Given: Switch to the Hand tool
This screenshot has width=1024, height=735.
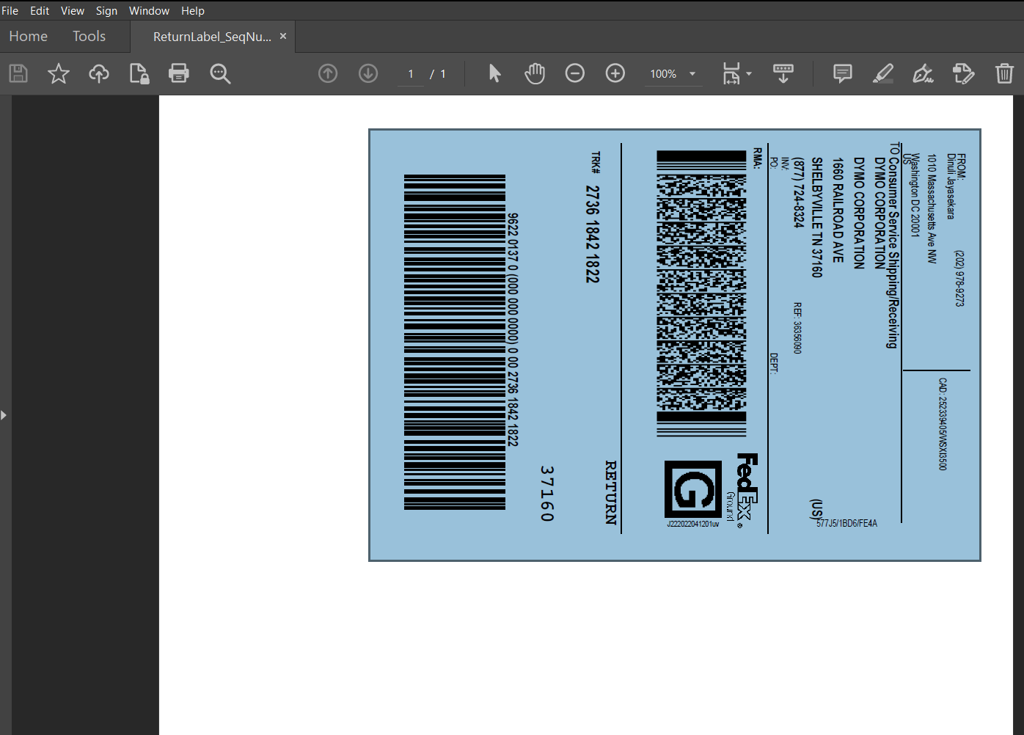Looking at the screenshot, I should coord(535,73).
